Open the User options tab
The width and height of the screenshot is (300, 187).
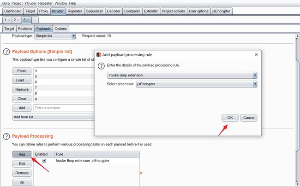click(x=198, y=11)
